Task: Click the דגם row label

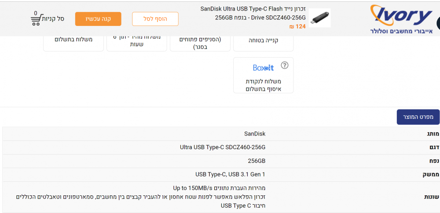Action: [433, 147]
